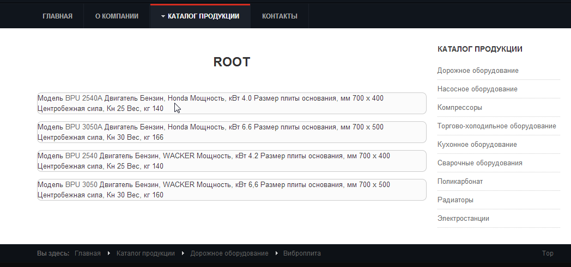
Task: Jump back using the Top link
Action: pyautogui.click(x=548, y=253)
